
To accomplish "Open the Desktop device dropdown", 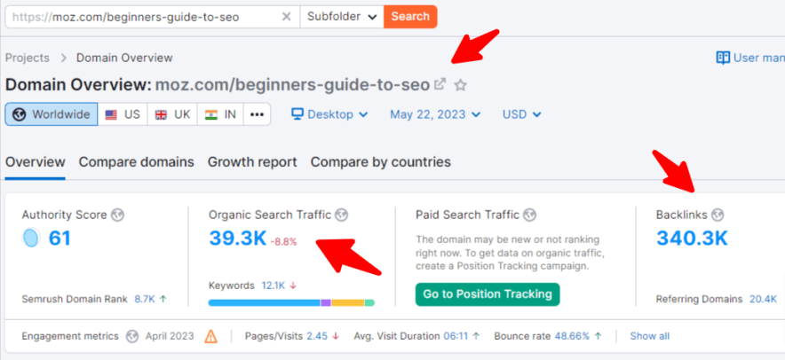I will click(329, 114).
